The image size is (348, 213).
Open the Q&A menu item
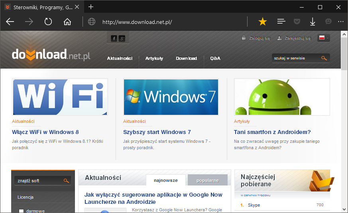tap(215, 58)
